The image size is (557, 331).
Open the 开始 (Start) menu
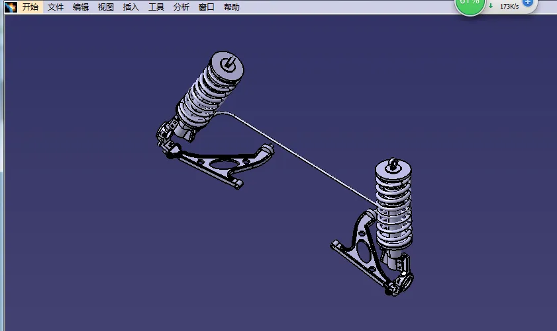[30, 7]
